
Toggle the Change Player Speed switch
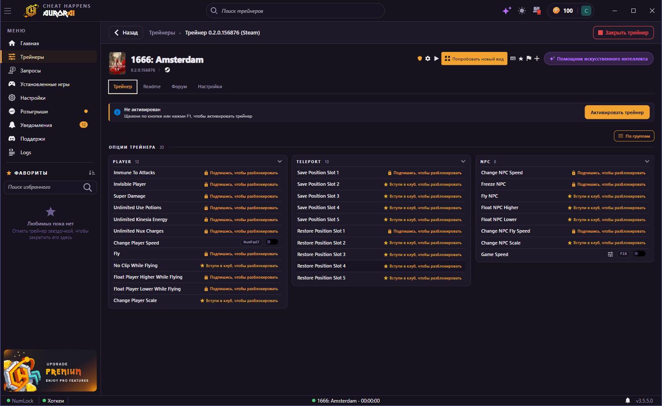coord(272,242)
